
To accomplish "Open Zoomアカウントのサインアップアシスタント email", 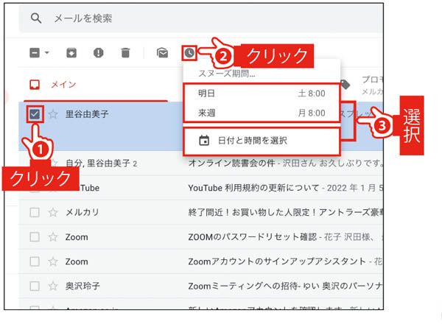I will [x=200, y=261].
